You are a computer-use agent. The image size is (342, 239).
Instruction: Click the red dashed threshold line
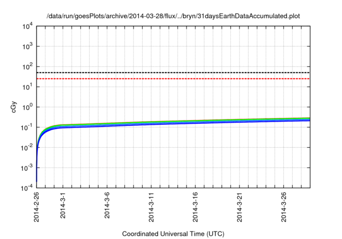tap(173, 78)
